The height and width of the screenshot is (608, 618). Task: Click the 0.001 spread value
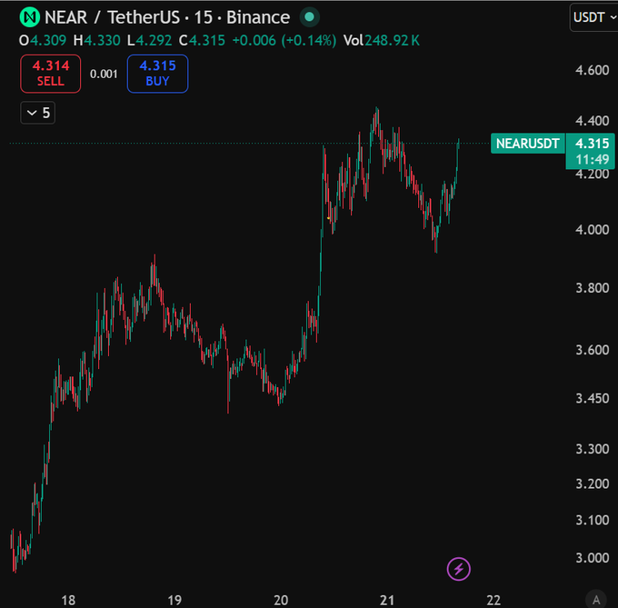(x=104, y=75)
